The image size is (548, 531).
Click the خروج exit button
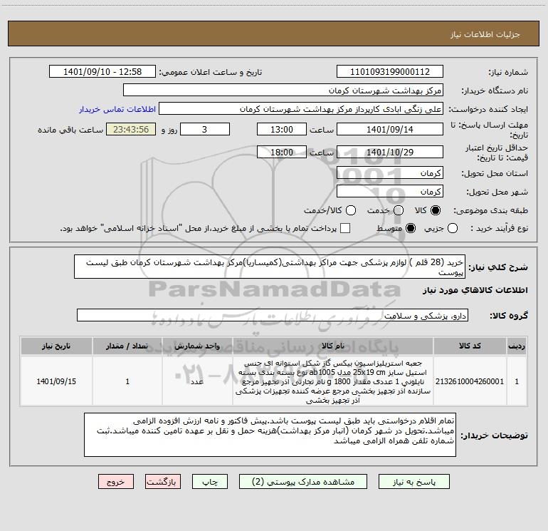tap(116, 482)
